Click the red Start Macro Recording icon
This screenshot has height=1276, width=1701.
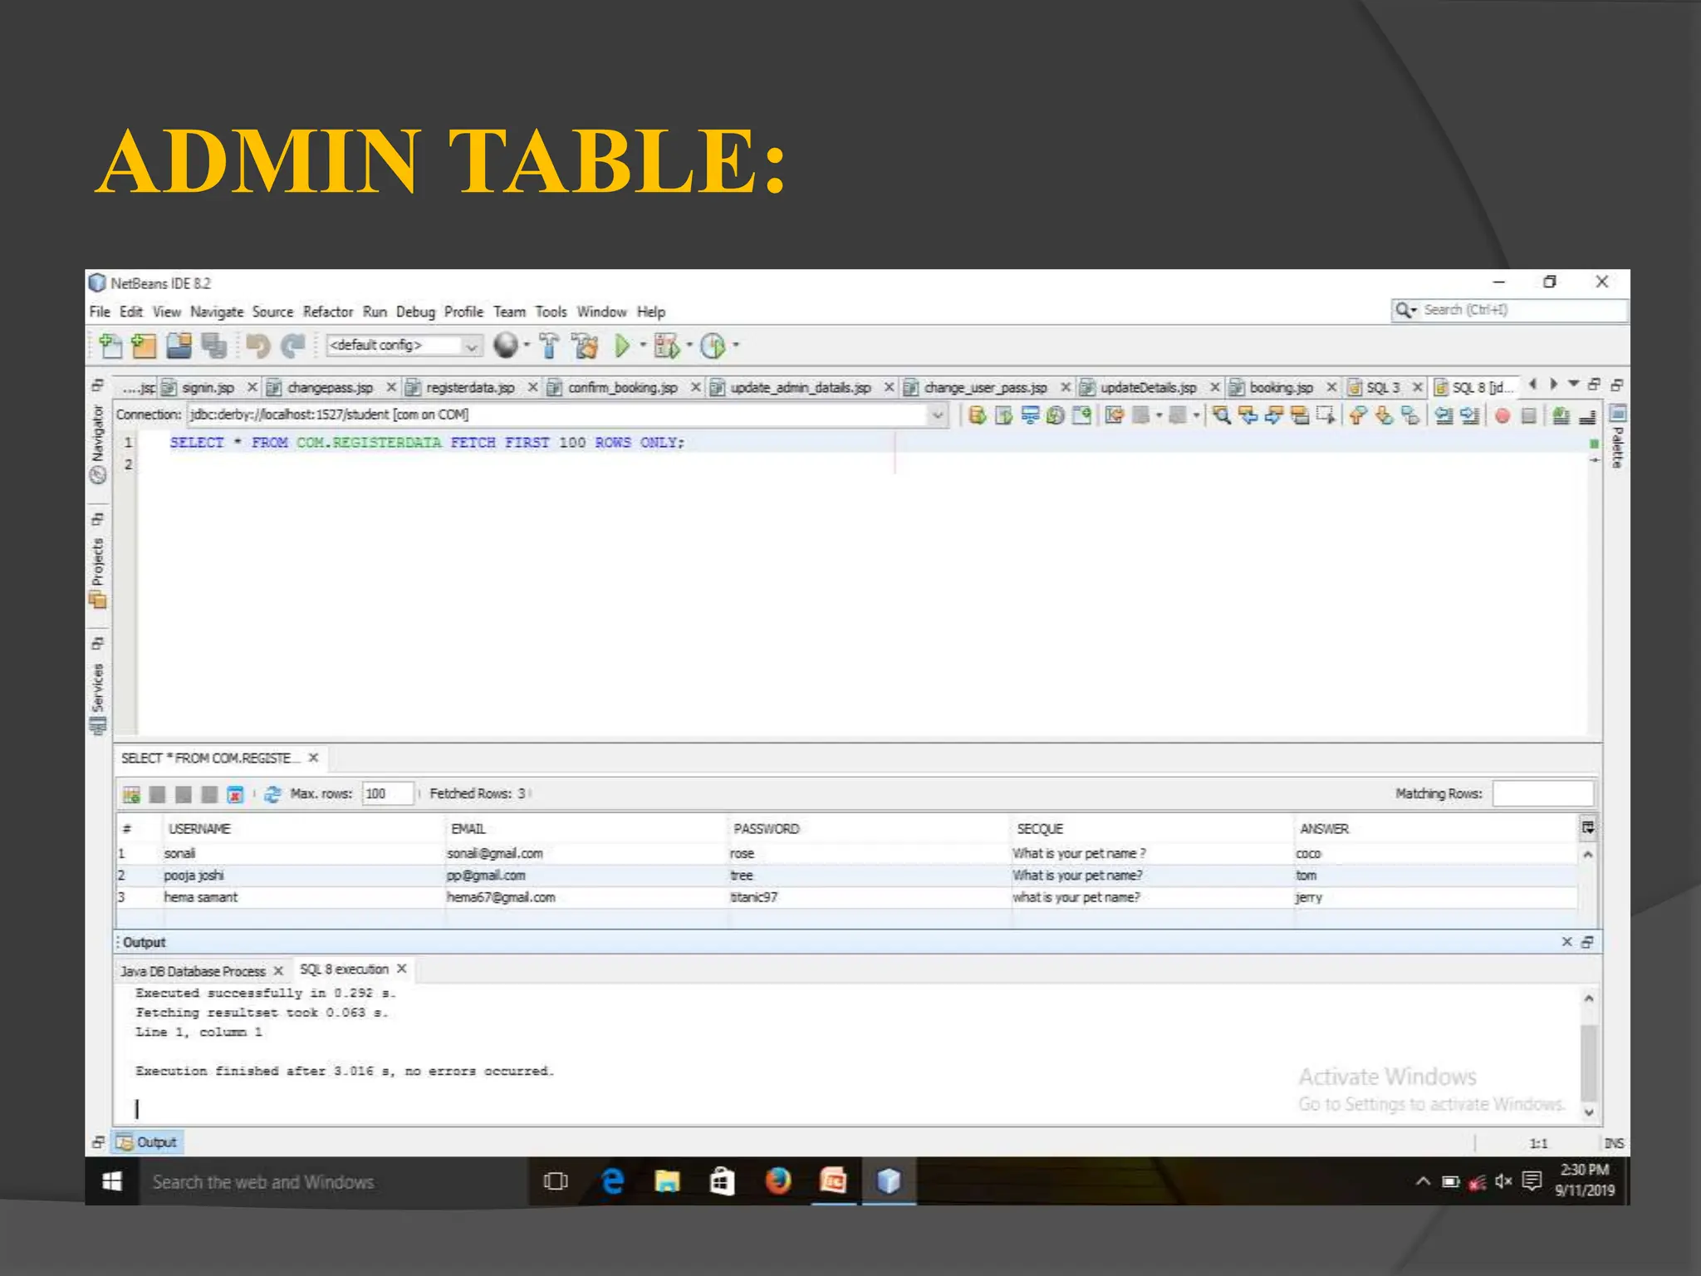[1502, 415]
